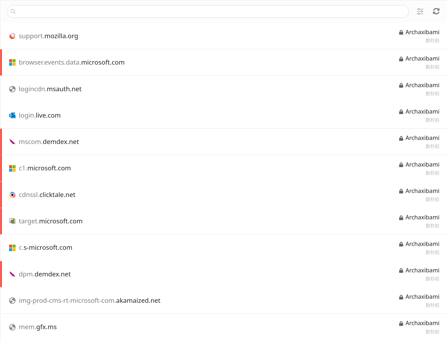Screen dimensions: 447x341
Task: Click the refresh arrows icon
Action: [436, 11]
